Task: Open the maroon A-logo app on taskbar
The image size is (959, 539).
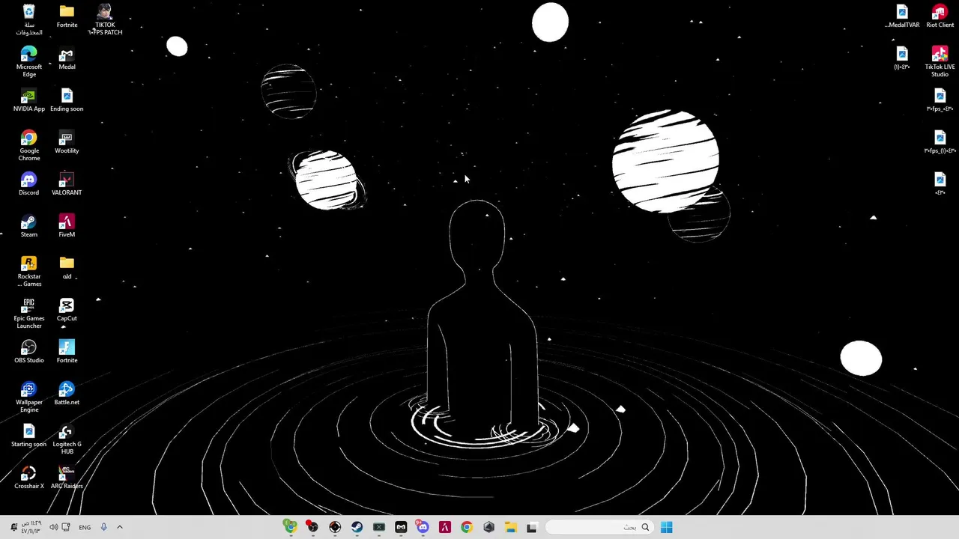Action: (445, 527)
